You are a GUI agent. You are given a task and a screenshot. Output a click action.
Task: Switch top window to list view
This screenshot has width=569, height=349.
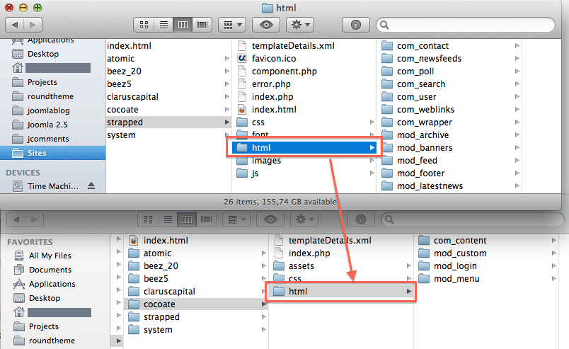(163, 25)
